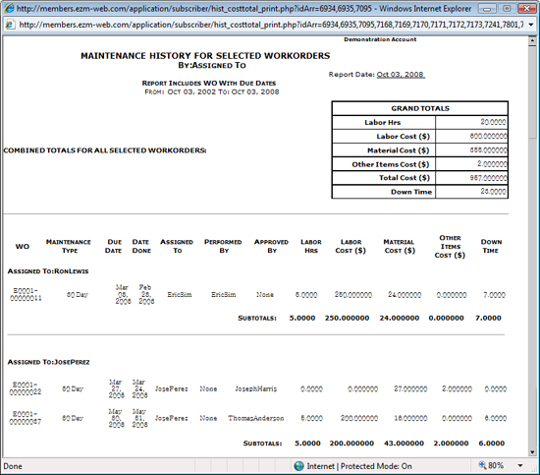540x475 pixels.
Task: Click the 'Maintenance History For Selected Workorders' title
Action: click(205, 55)
